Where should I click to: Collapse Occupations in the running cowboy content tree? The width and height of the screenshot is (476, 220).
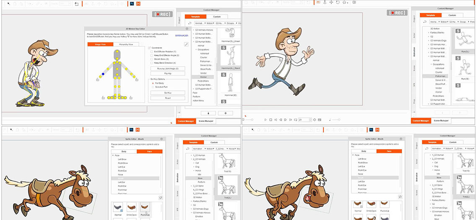[x=431, y=65]
